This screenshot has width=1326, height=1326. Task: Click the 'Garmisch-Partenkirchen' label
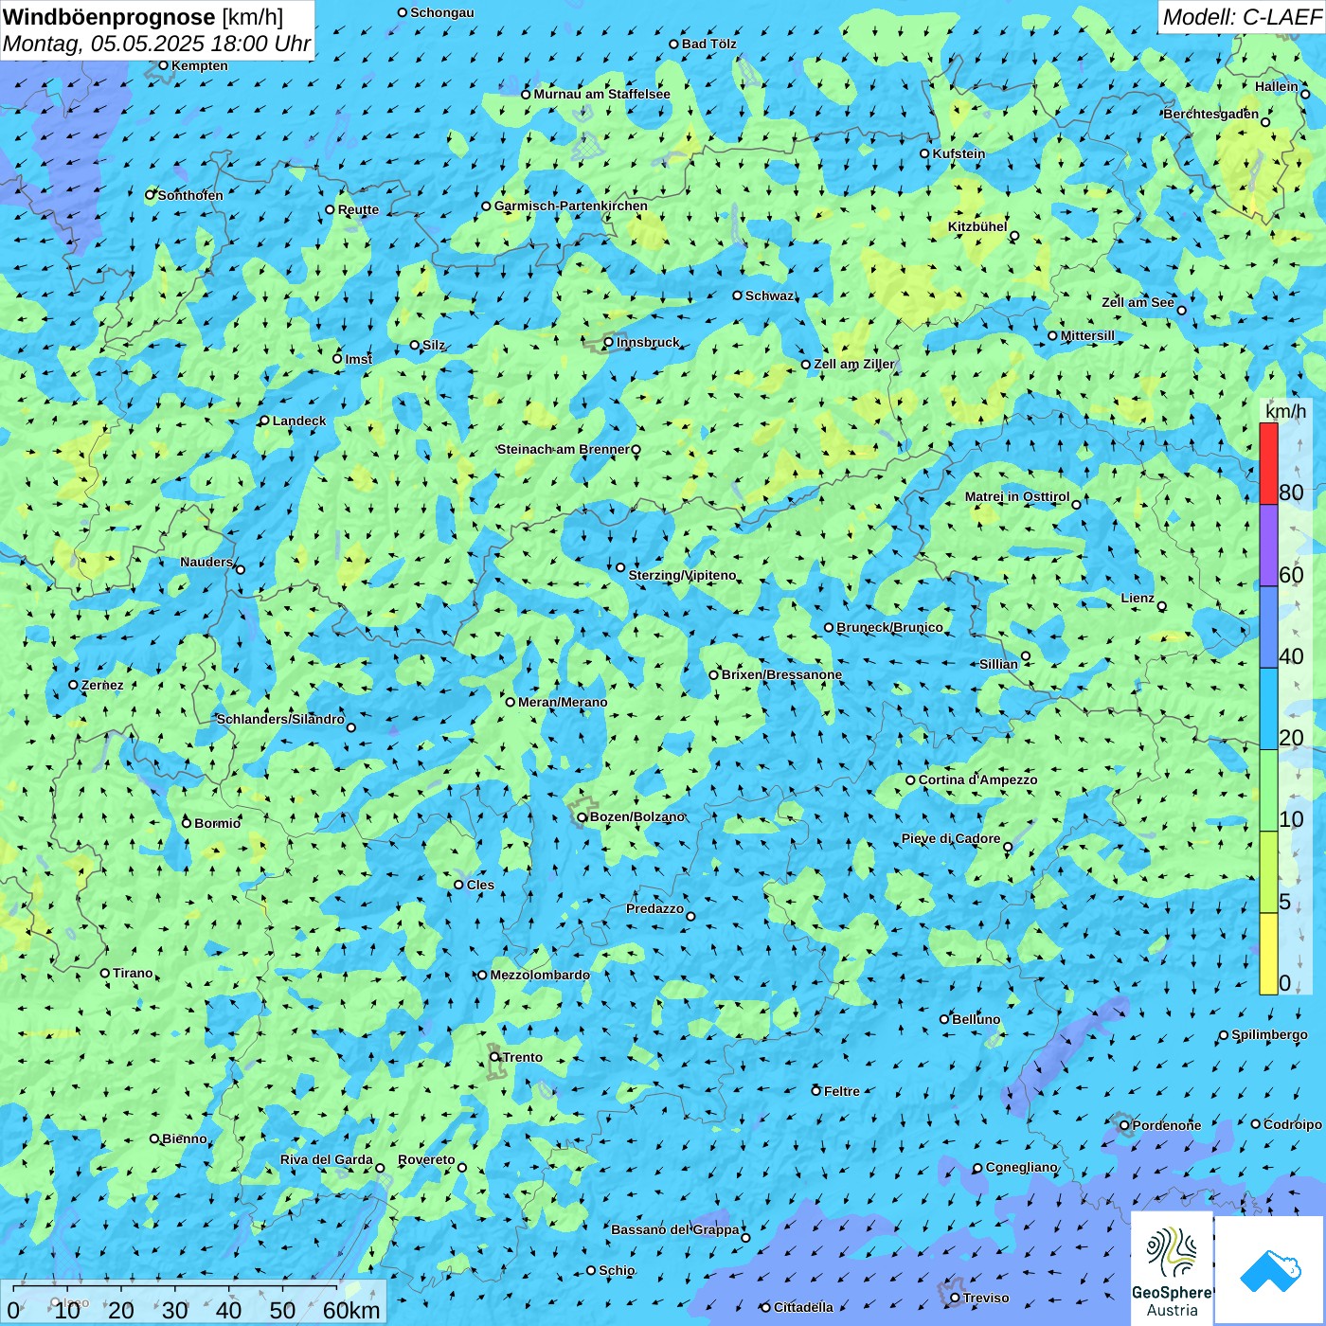tap(571, 206)
